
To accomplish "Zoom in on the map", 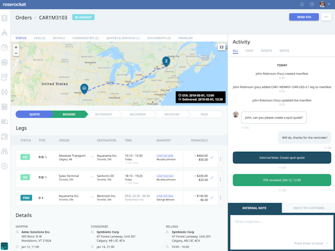I will coord(16,47).
